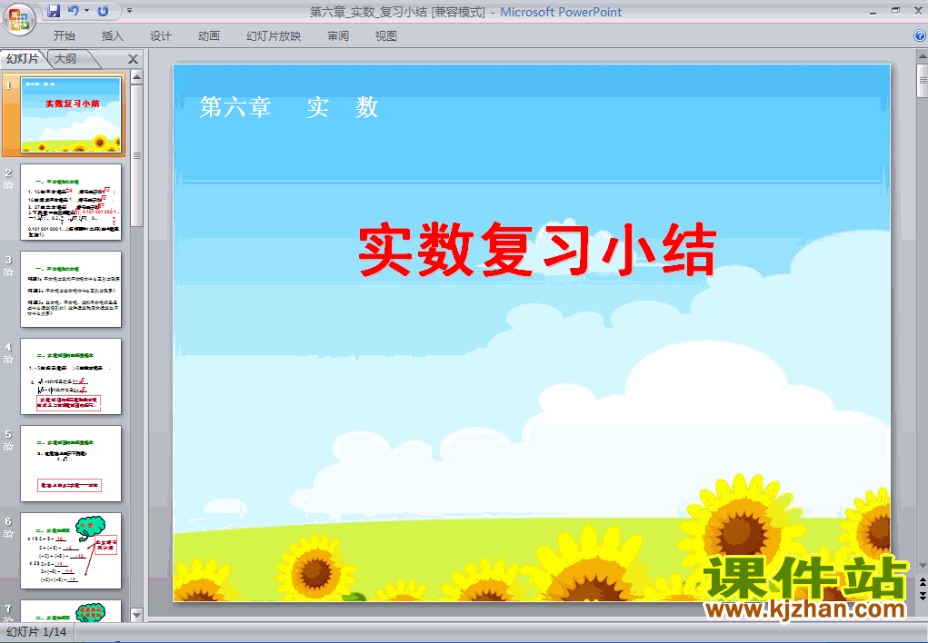Screen dimensions: 928x643
Task: Undo the last action
Action: coord(74,11)
